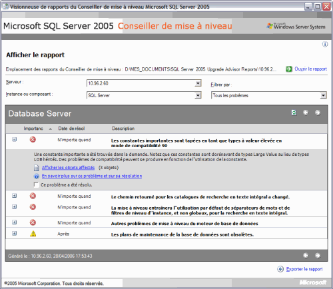Sort by the Date de résol column header
Image resolution: width=333 pixels, height=289 pixels.
[x=71, y=129]
